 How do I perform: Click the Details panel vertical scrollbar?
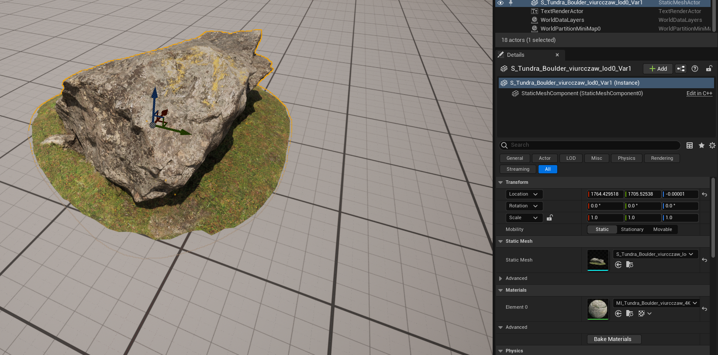point(713,217)
